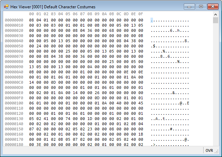Select byte 68 in row 00000020
The width and height of the screenshot is (222, 157).
click(111, 30)
